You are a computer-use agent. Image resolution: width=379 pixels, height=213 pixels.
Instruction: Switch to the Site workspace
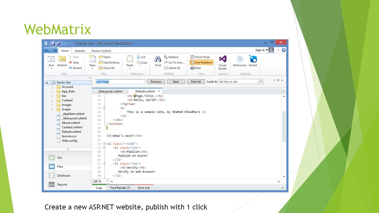pos(68,158)
